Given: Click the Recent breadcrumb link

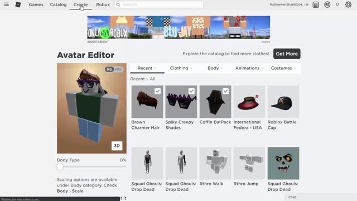Looking at the screenshot, I should tap(137, 79).
